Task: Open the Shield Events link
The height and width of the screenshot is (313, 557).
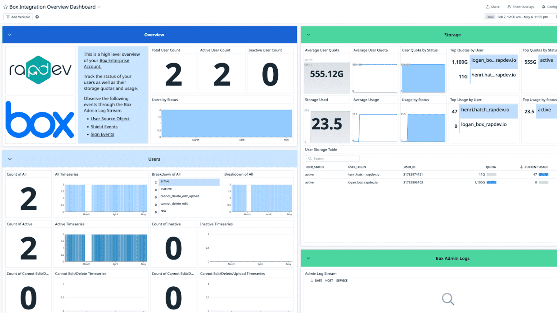Action: point(104,126)
